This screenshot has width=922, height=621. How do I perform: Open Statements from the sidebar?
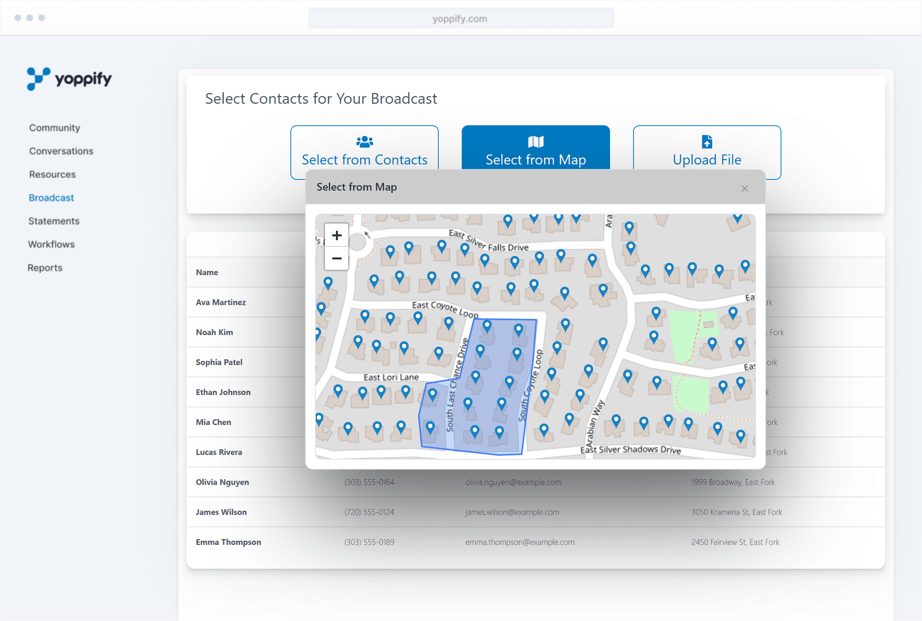tap(54, 221)
